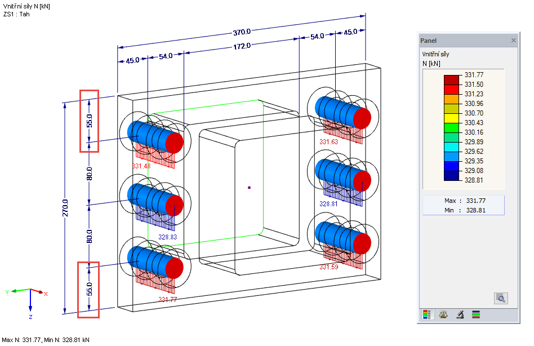Select the upper 80.0 vertical dimension
534x346 pixels.
pyautogui.click(x=89, y=174)
